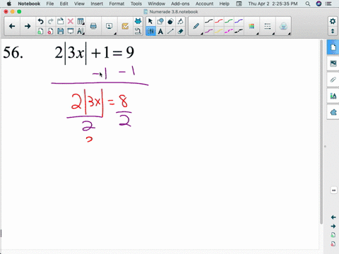Viewport: 339px width, 254px height.
Task: Pick the yellow pen style
Action: [219, 31]
